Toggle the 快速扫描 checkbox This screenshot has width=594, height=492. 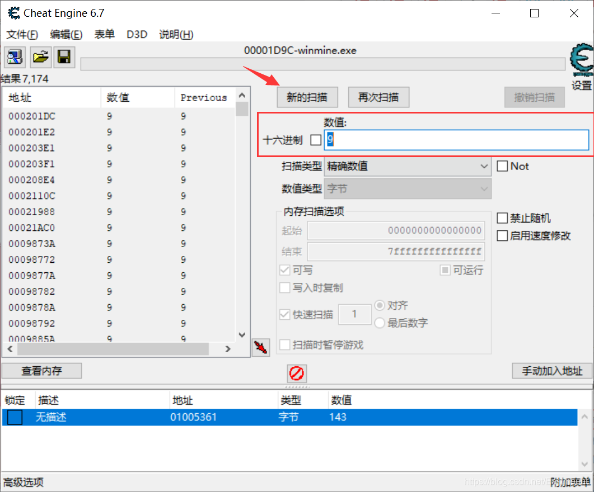(284, 314)
